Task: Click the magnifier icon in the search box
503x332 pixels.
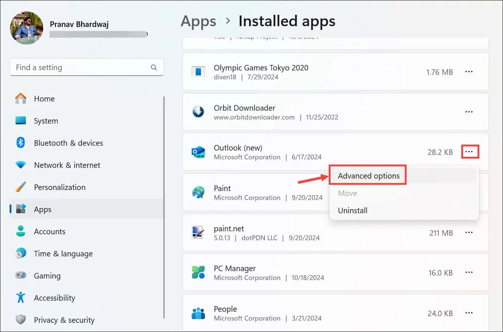Action: click(154, 67)
